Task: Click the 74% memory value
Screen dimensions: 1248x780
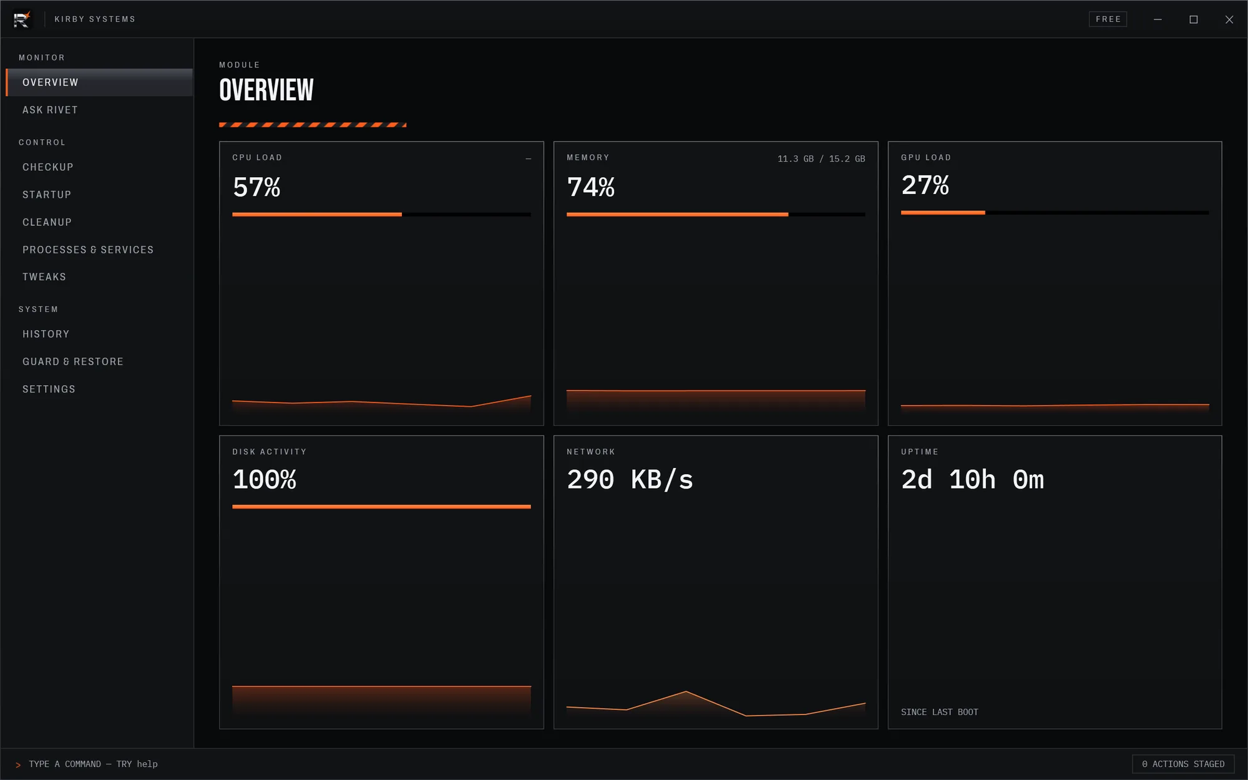Action: click(591, 187)
